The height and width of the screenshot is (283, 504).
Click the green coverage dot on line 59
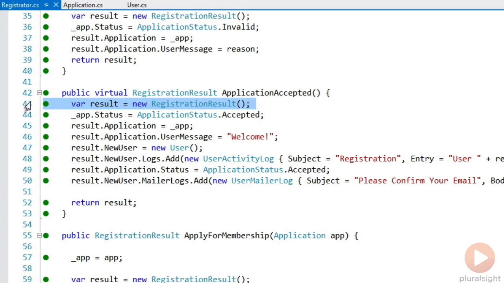pos(46,279)
